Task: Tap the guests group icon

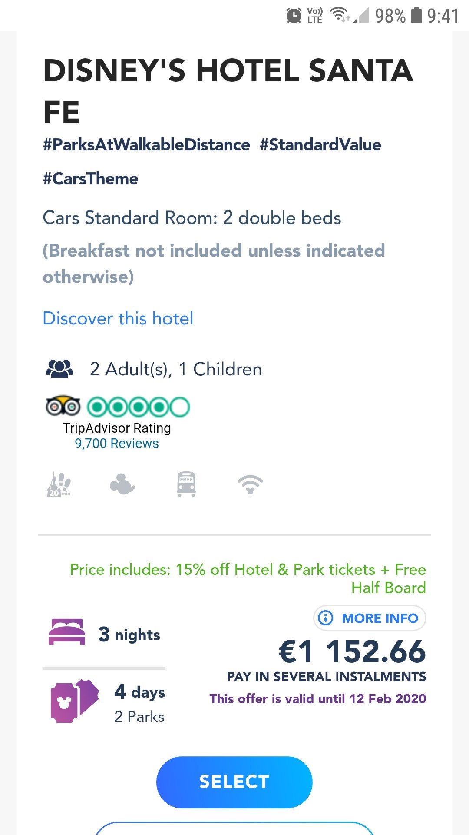Action: 59,369
